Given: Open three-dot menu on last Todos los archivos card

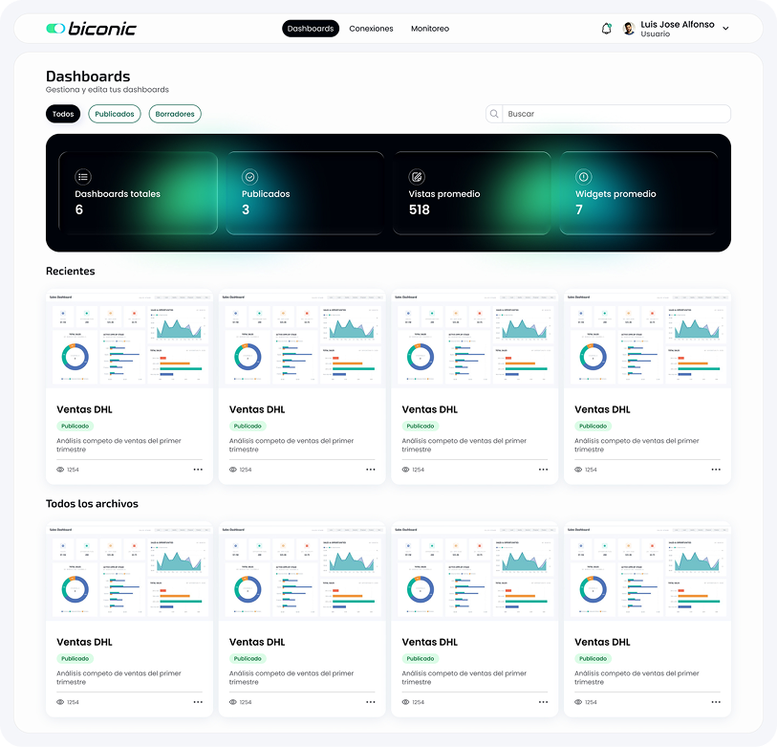Looking at the screenshot, I should pos(715,702).
